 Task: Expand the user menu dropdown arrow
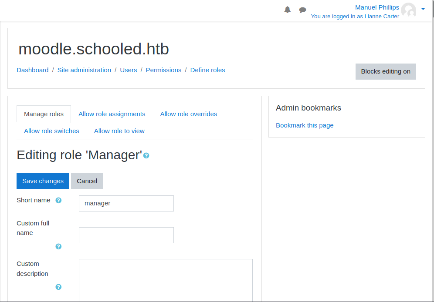(423, 9)
